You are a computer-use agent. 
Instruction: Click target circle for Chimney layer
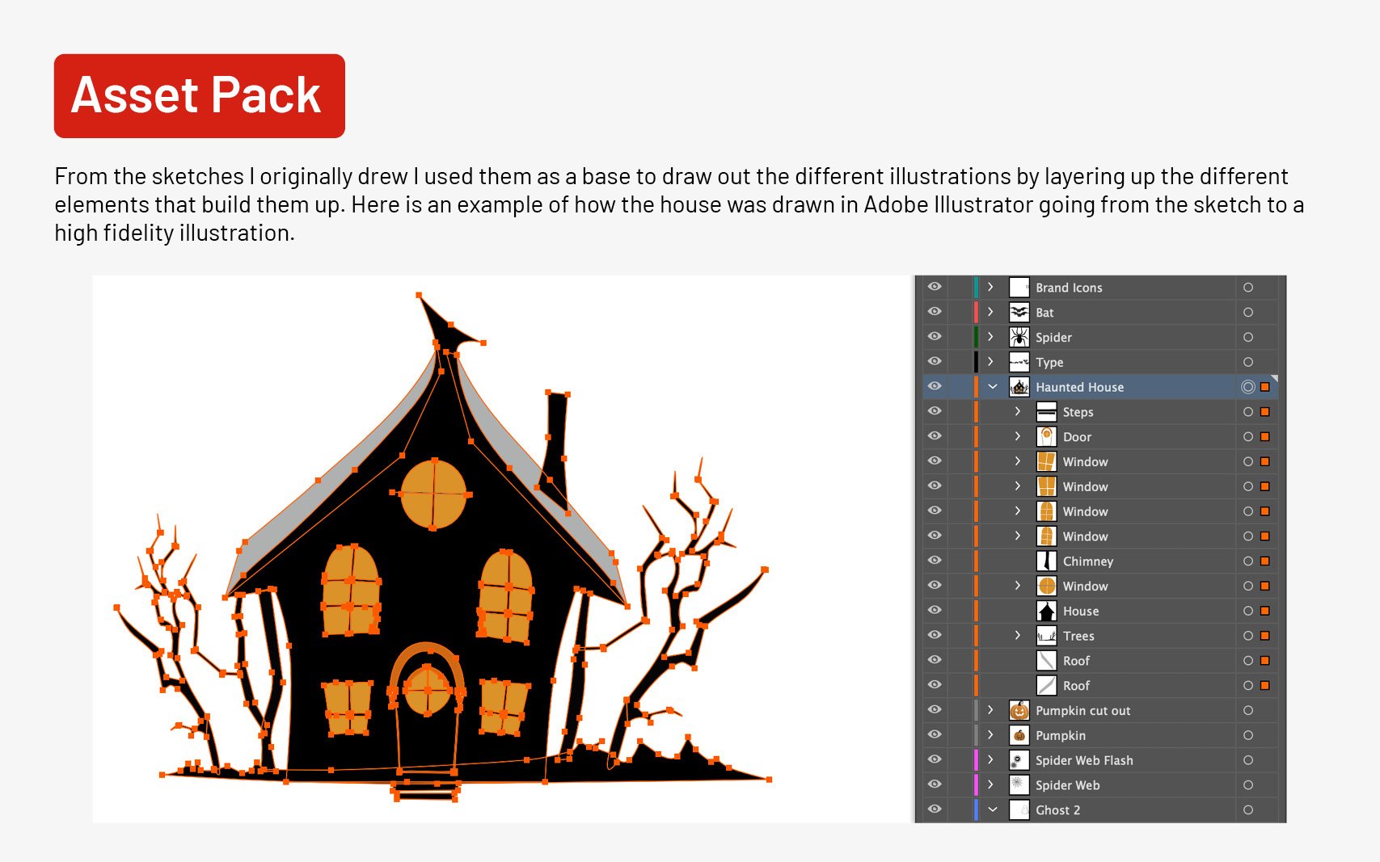coord(1248,561)
